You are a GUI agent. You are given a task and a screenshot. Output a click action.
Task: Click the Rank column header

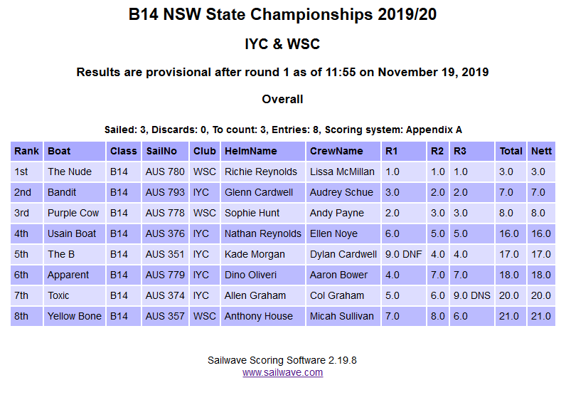[27, 151]
